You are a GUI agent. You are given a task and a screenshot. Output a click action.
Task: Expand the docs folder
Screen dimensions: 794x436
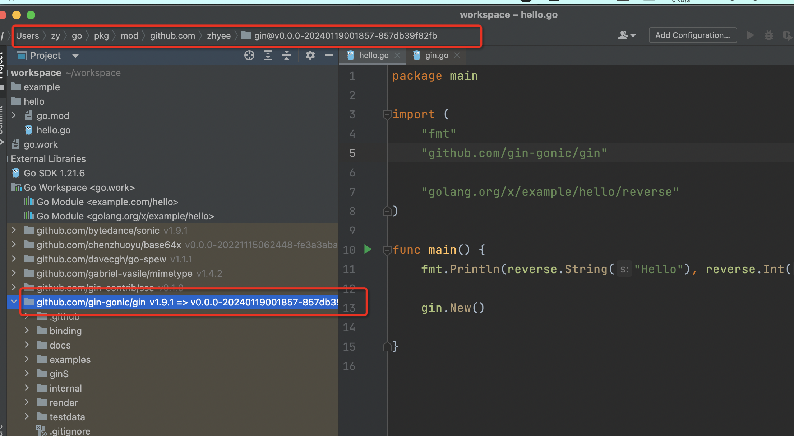pyautogui.click(x=27, y=345)
